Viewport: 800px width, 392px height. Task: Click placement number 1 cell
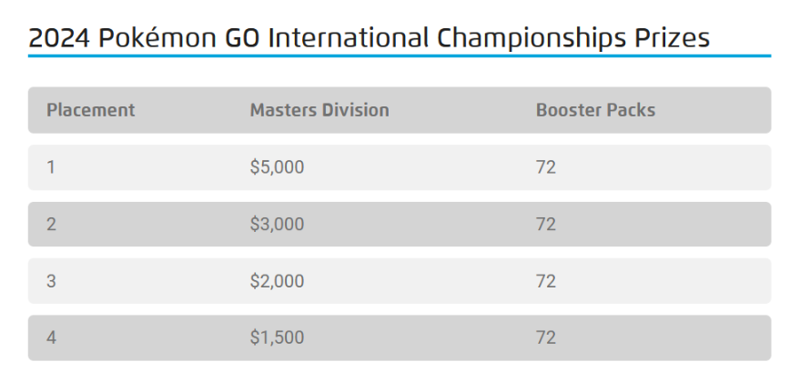point(51,167)
